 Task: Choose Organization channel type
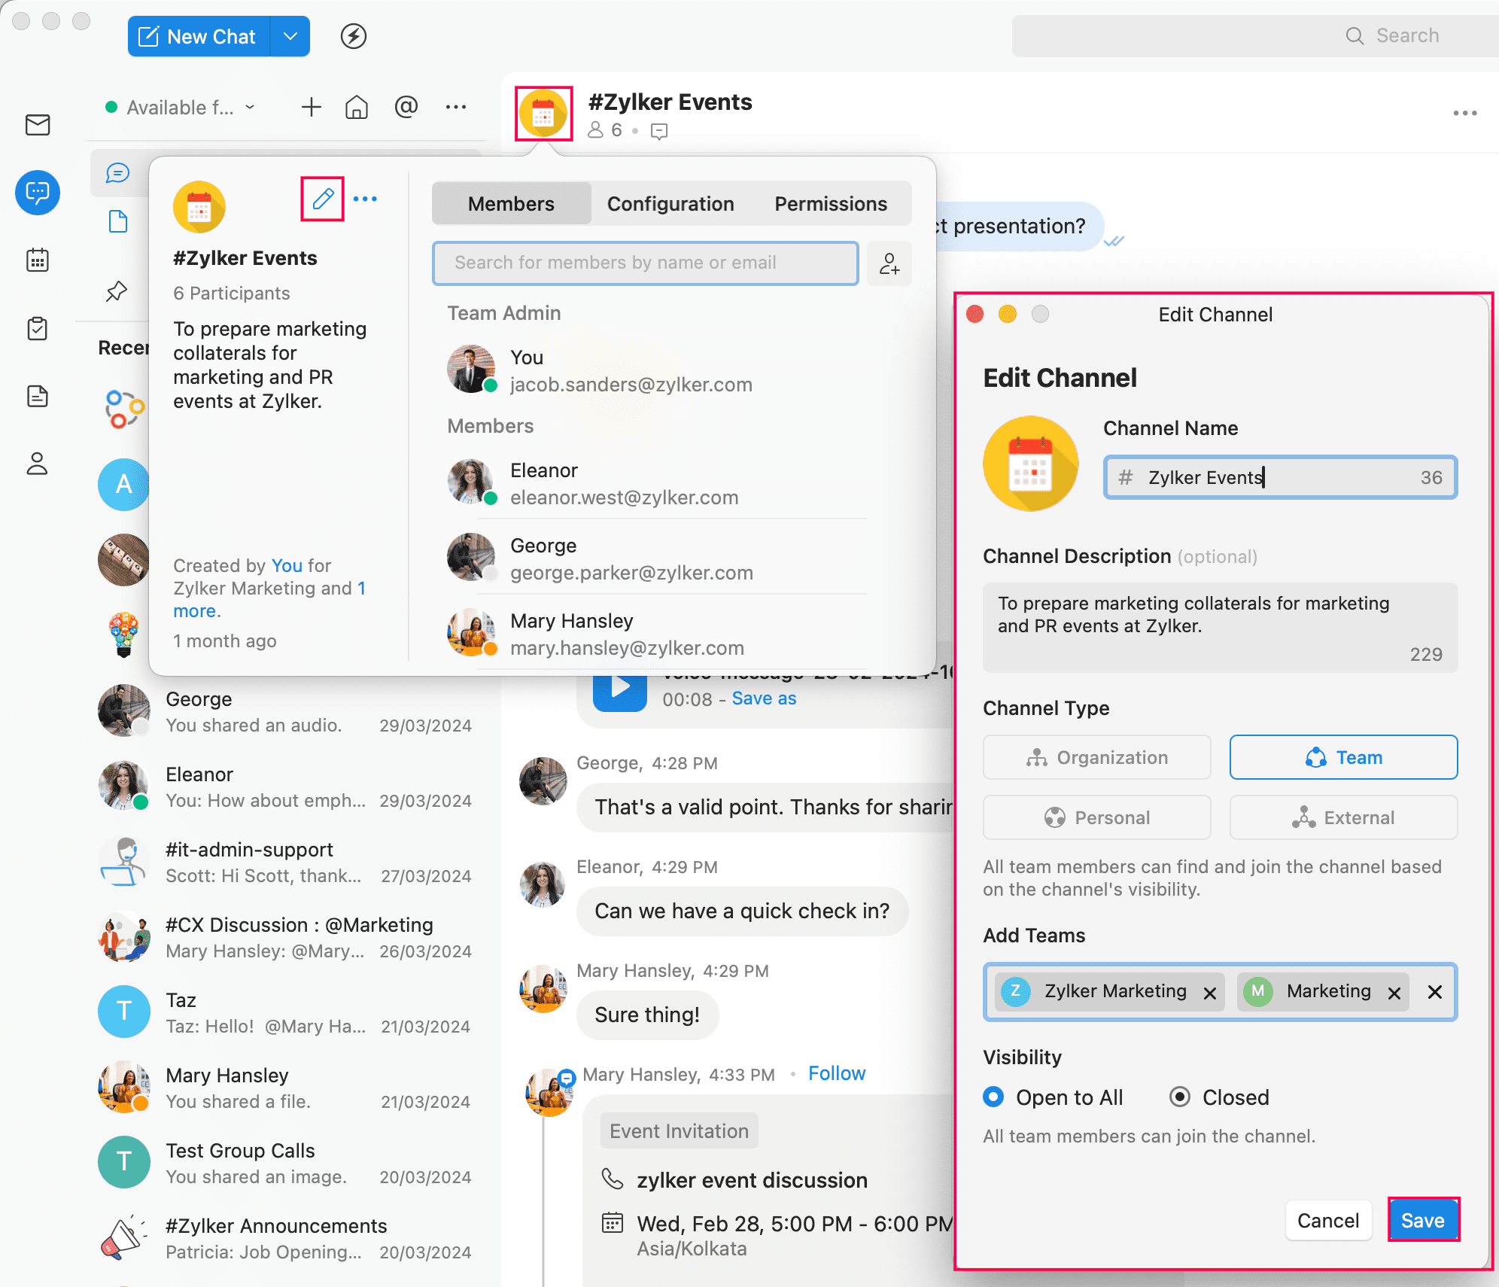pos(1096,757)
